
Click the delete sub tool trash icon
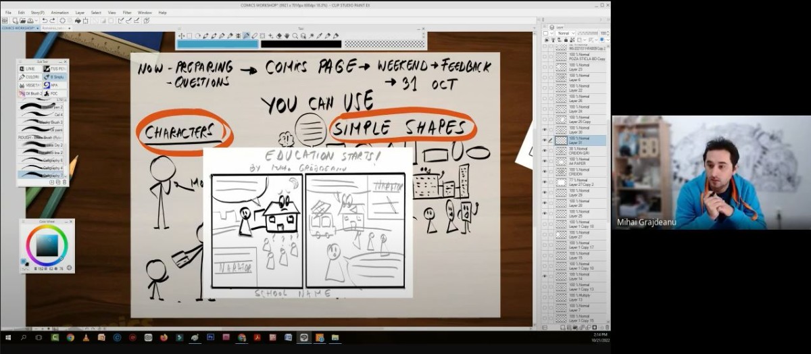tap(65, 182)
